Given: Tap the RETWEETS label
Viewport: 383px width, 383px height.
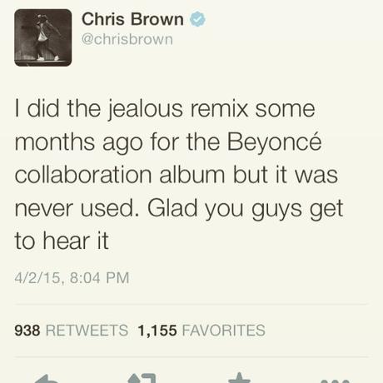Looking at the screenshot, I should point(87,331).
